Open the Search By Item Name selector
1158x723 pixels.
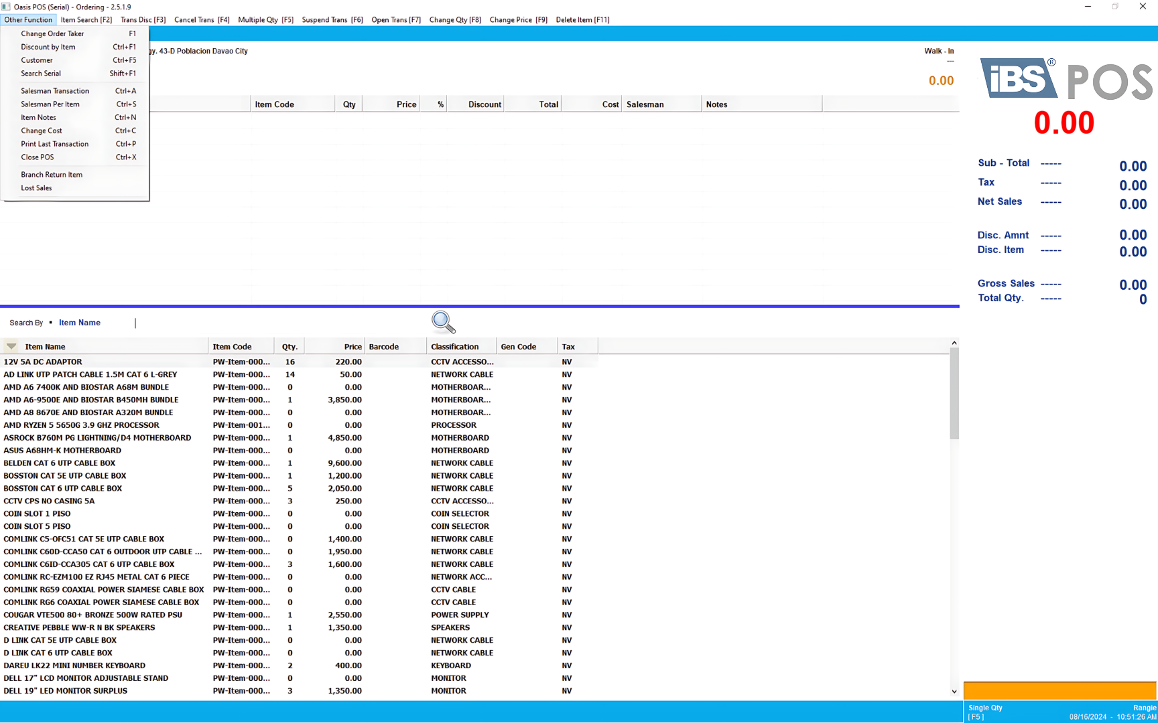[x=79, y=323]
